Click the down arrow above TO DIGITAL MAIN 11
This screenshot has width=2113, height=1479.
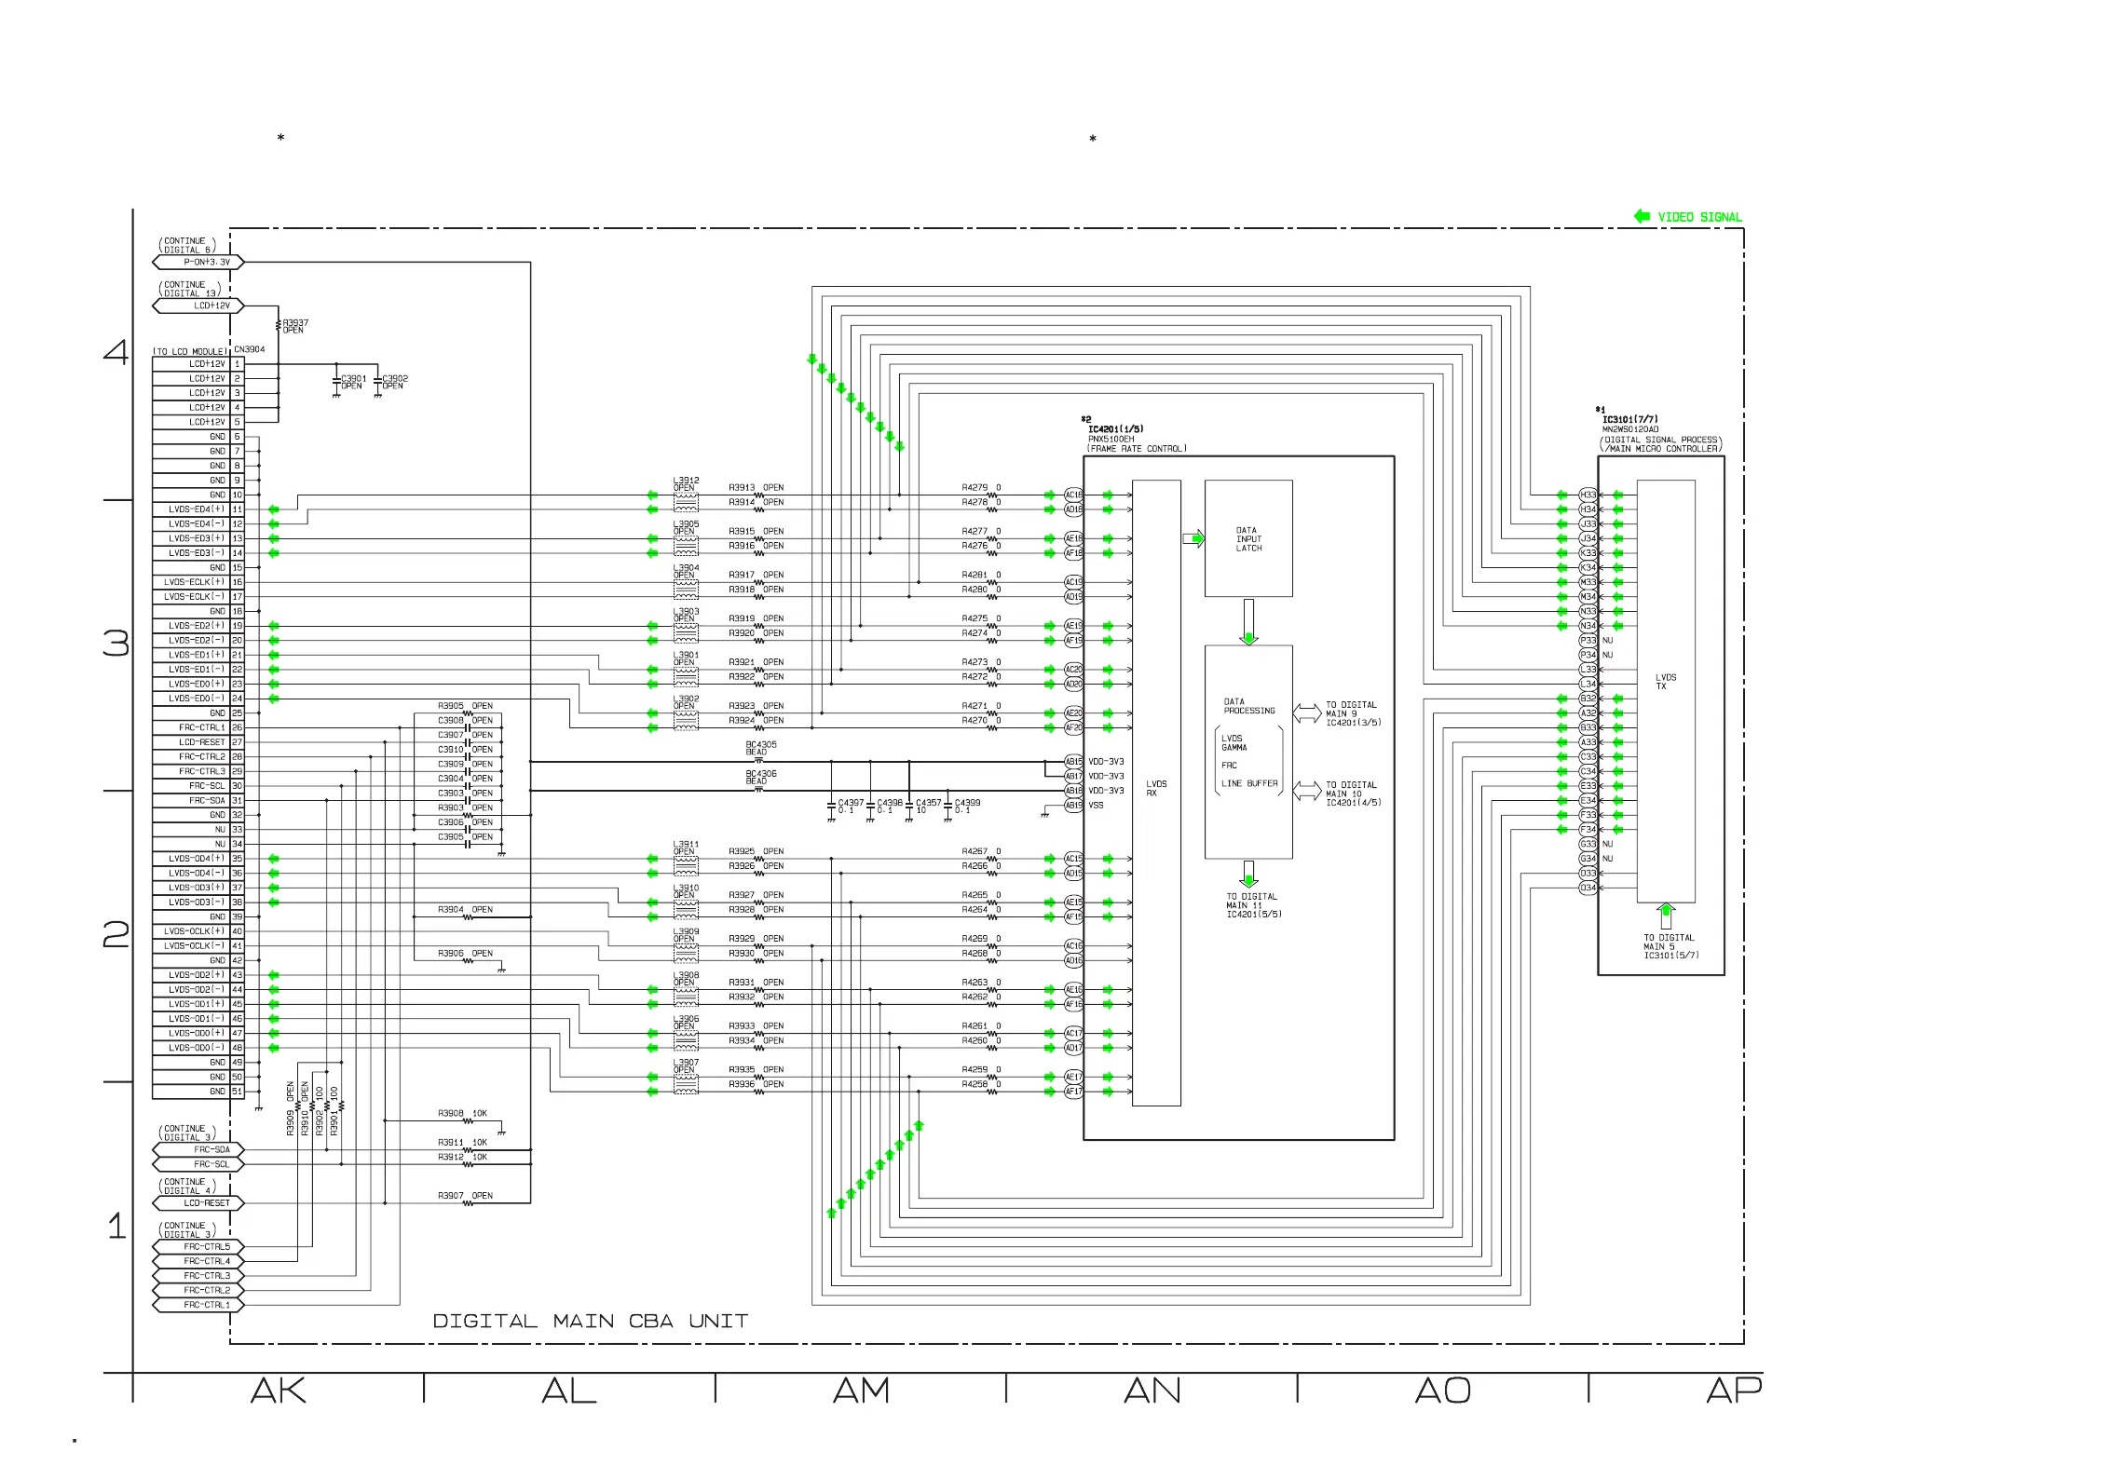[1248, 875]
